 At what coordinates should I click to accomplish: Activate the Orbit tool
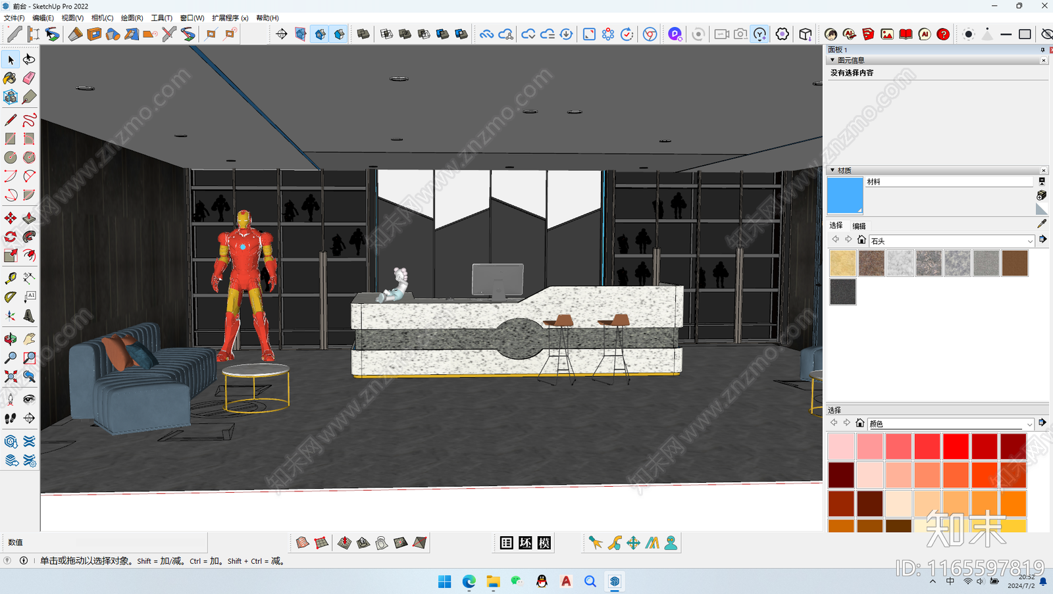click(11, 339)
